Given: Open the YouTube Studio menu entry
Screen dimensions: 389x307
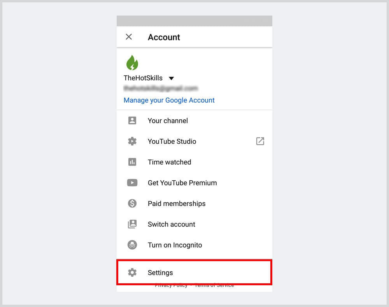Looking at the screenshot, I should [194, 141].
